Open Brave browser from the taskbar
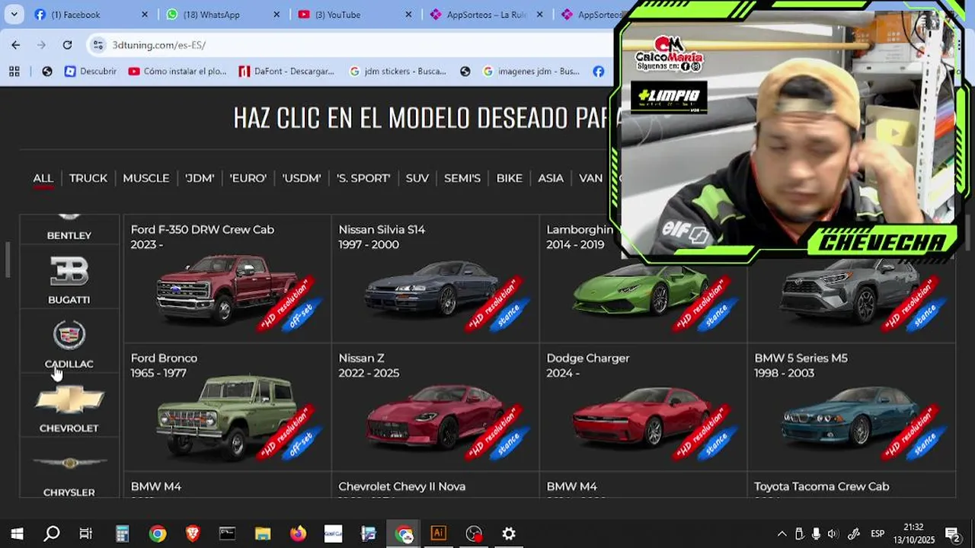 point(193,534)
